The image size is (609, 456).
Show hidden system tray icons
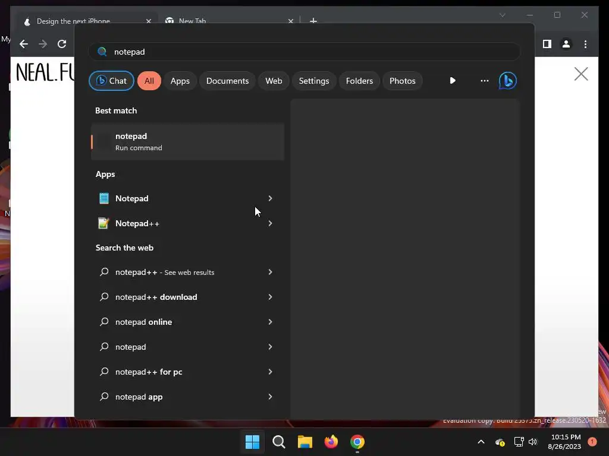point(481,442)
